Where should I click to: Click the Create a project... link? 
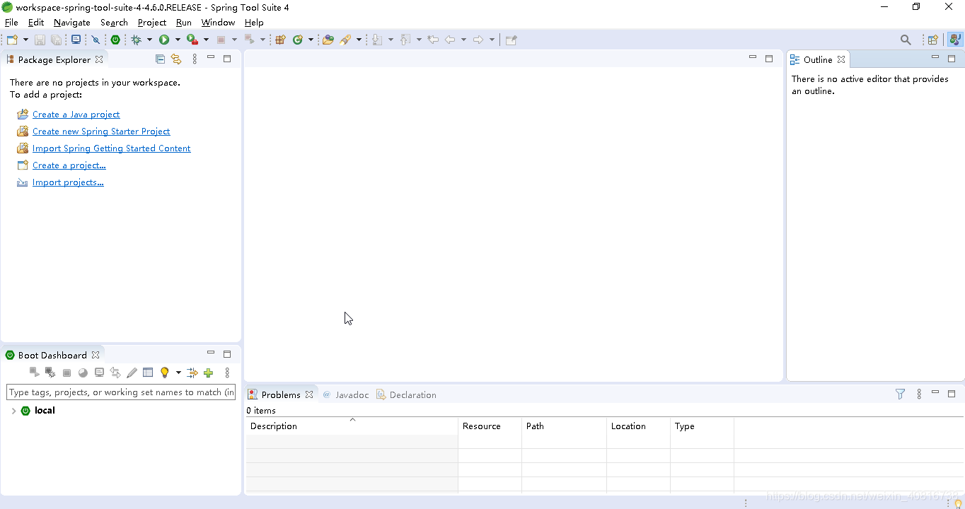[x=69, y=165]
